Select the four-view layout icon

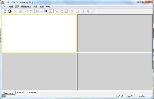click(x=45, y=11)
